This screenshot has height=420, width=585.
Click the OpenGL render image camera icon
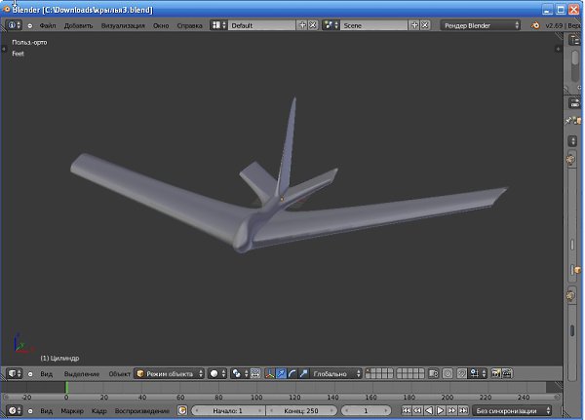[496, 373]
